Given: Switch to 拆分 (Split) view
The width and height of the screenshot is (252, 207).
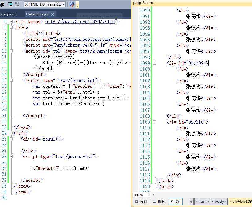Looking at the screenshot, I should click(159, 201).
